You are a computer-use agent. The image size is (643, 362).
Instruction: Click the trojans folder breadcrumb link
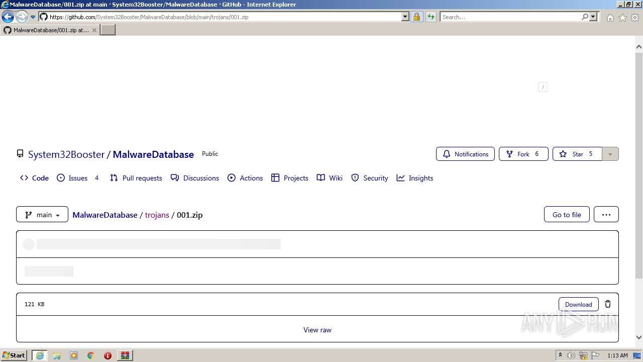157,215
